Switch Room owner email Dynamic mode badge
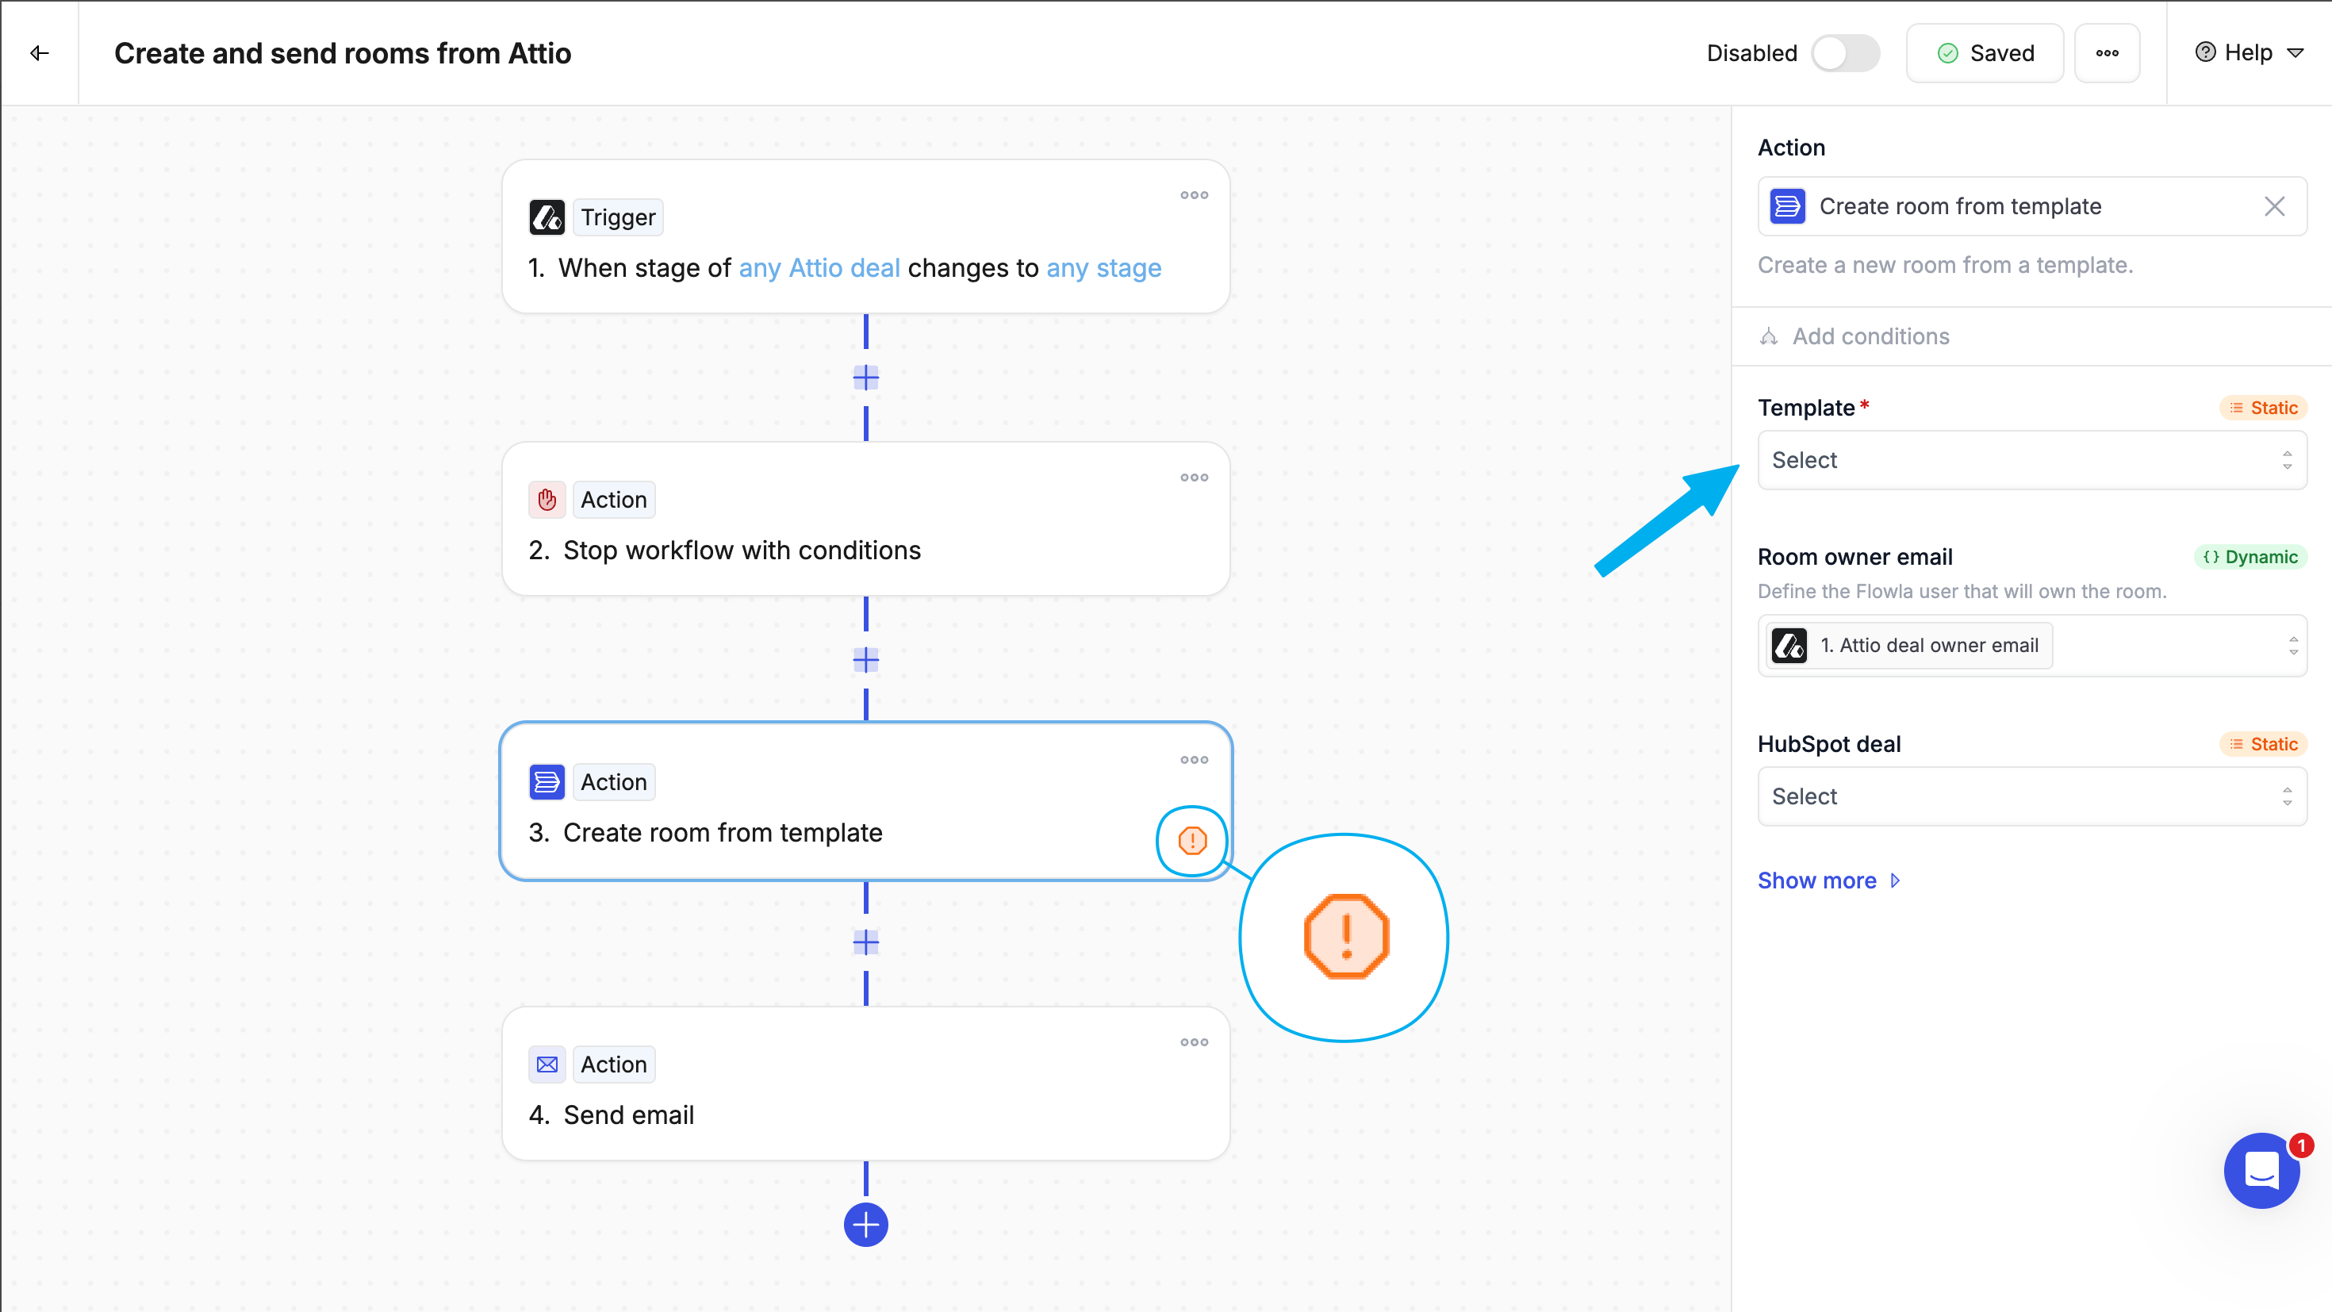This screenshot has width=2332, height=1312. click(2250, 557)
